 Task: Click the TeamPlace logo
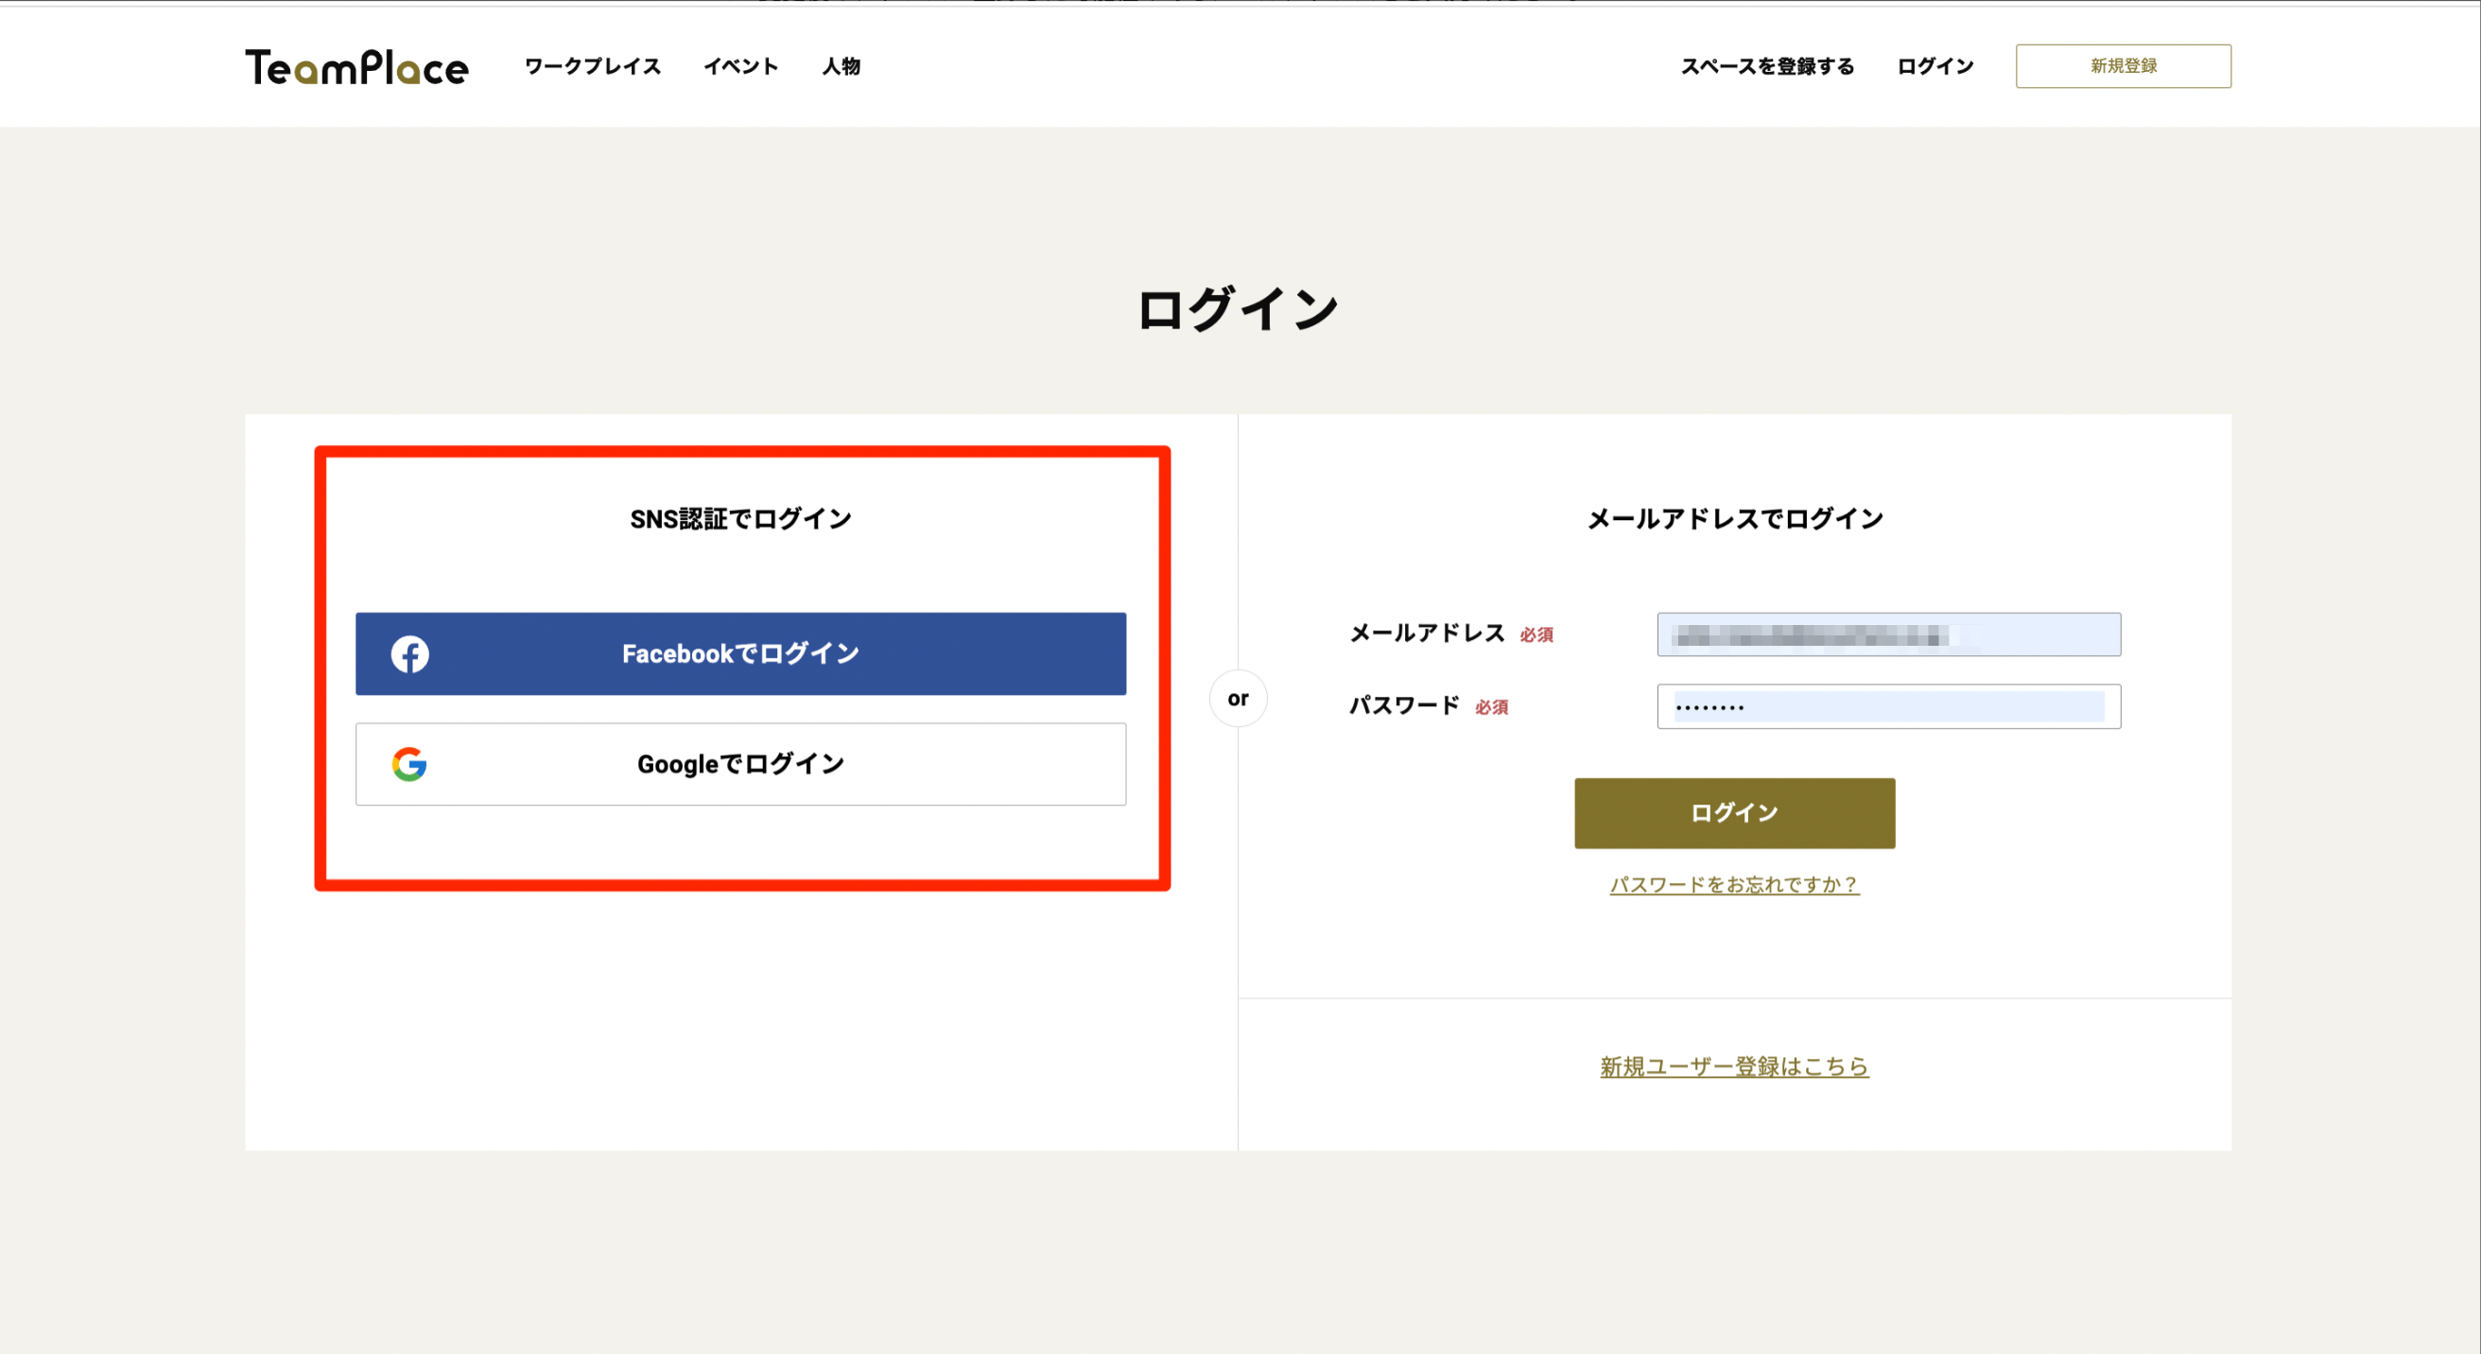point(356,66)
